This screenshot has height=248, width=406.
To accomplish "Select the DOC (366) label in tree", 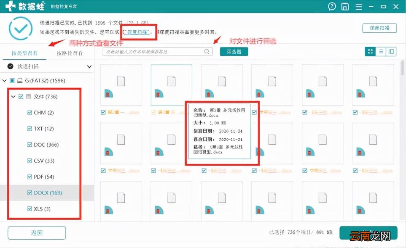I will pyautogui.click(x=46, y=145).
